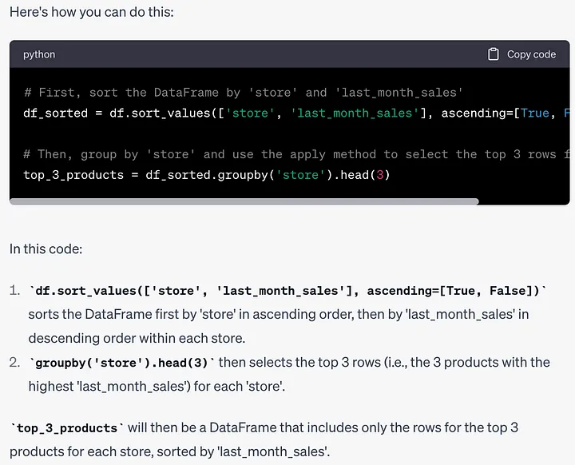Click the inline code 'top_3_products' in last paragraph
The width and height of the screenshot is (575, 465).
[67, 428]
